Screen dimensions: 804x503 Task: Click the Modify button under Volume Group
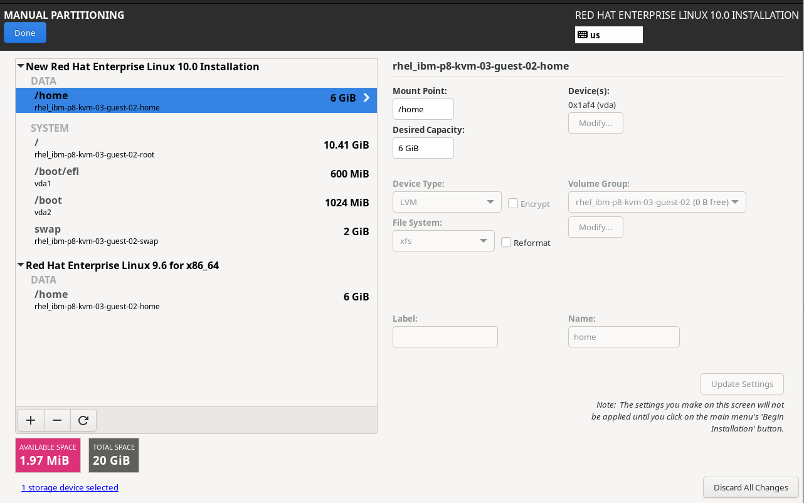point(596,227)
